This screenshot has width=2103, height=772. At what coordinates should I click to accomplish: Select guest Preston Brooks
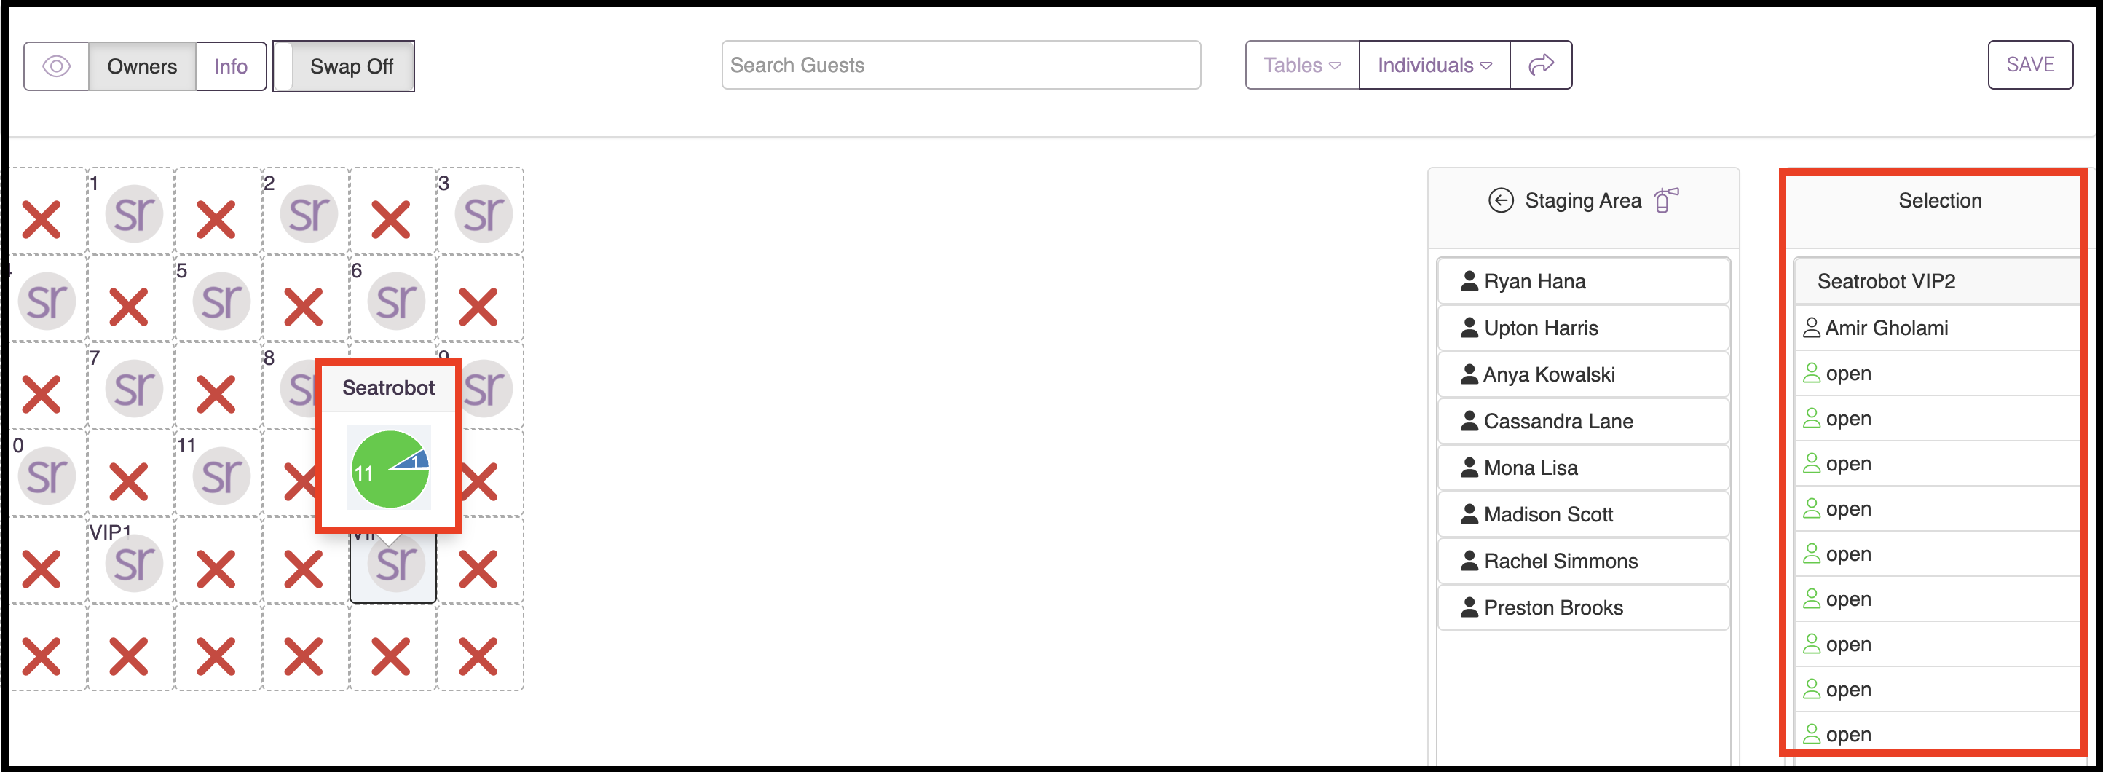click(x=1583, y=607)
